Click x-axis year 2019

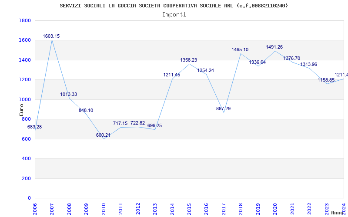(x=258, y=209)
